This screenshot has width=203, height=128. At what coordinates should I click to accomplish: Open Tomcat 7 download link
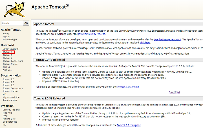8,58
